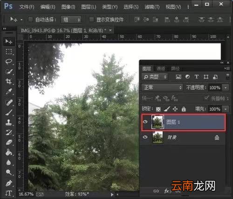
Task: Click the 不透明度 100% value field
Action: [215, 88]
